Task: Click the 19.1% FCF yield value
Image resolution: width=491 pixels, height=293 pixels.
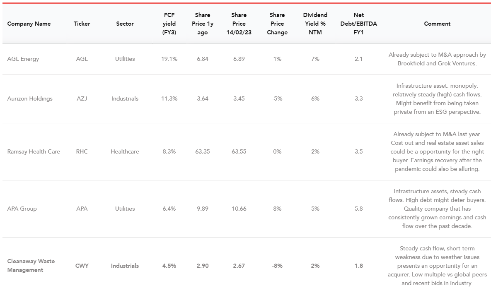Action: pos(169,59)
